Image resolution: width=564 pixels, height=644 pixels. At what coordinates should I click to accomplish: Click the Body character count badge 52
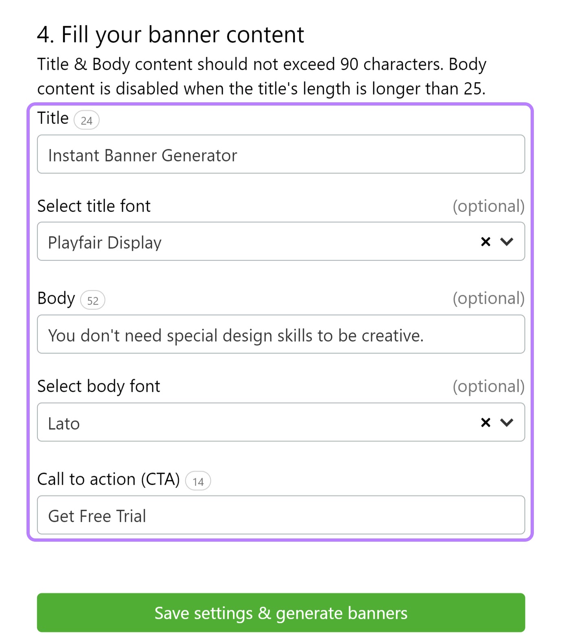(93, 300)
